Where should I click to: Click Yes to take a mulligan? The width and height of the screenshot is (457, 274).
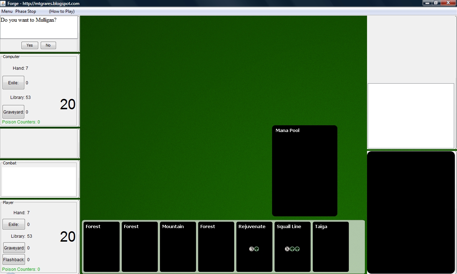click(30, 45)
